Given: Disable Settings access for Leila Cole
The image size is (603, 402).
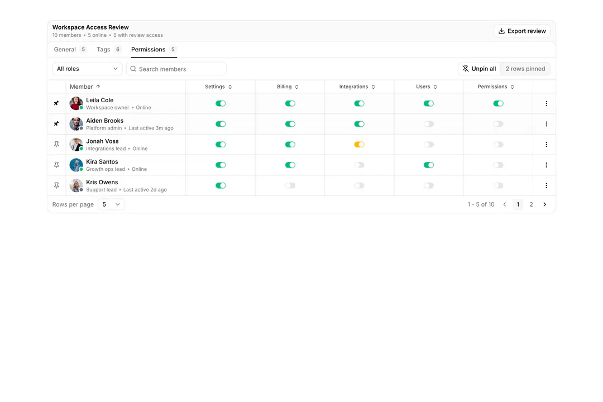Looking at the screenshot, I should click(221, 103).
